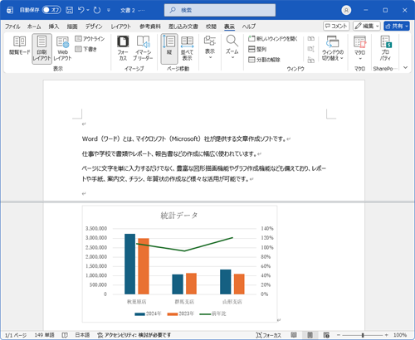This screenshot has width=415, height=340.
Task: Open ウィンドウの切り替え dropdown
Action: (333, 48)
